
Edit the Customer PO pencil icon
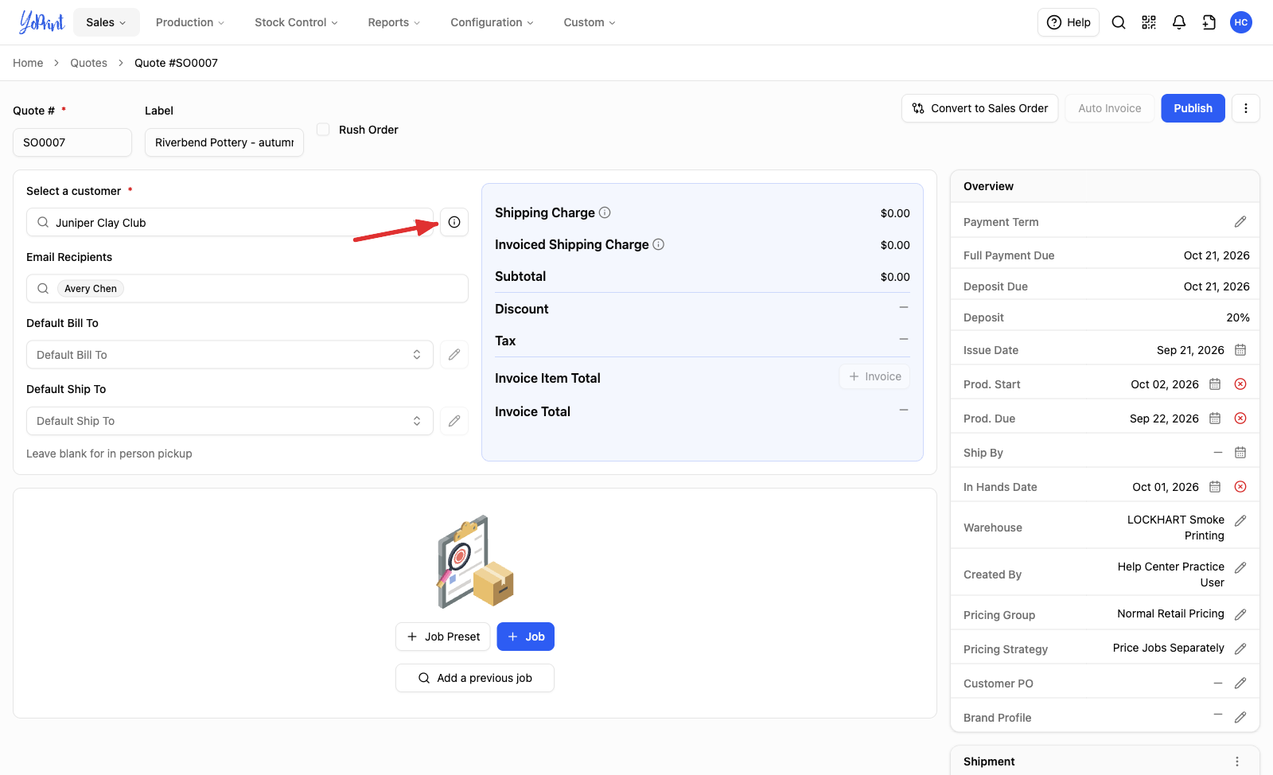[1240, 683]
